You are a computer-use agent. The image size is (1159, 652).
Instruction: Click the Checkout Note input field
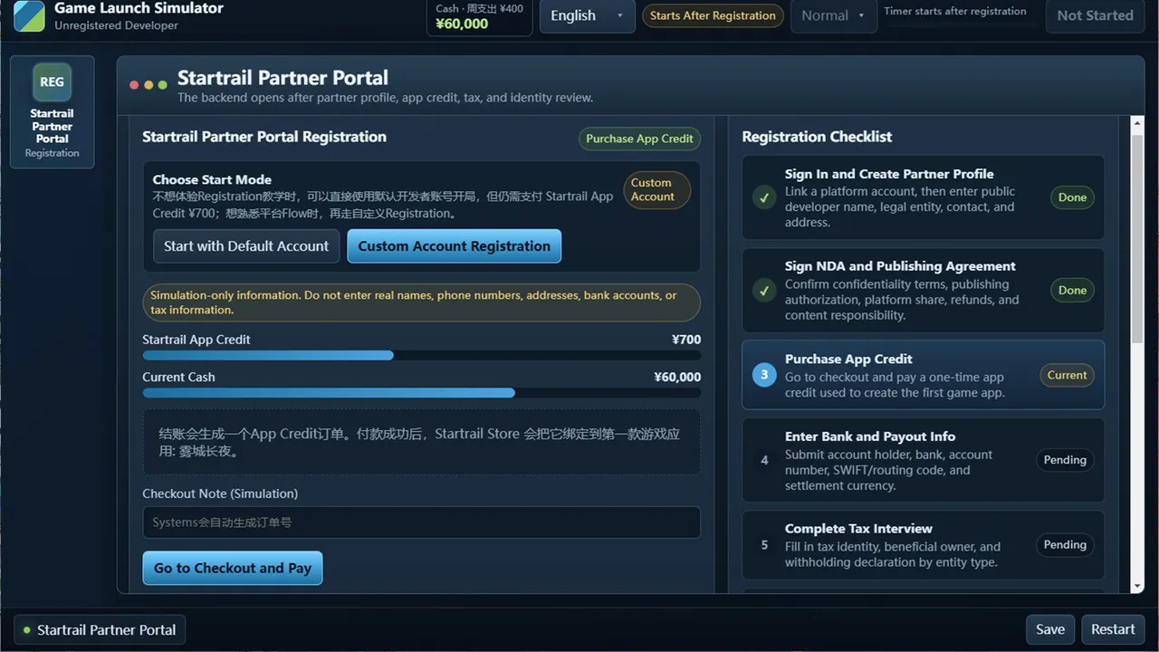pos(421,523)
